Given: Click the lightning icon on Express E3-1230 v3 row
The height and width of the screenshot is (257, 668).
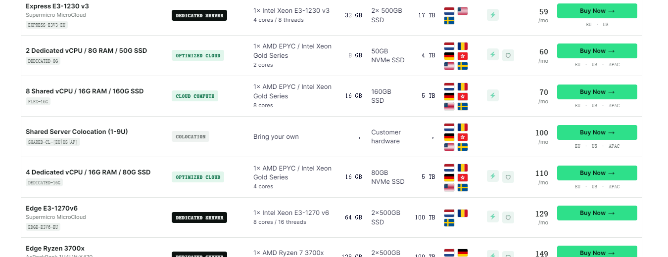Looking at the screenshot, I should point(492,15).
